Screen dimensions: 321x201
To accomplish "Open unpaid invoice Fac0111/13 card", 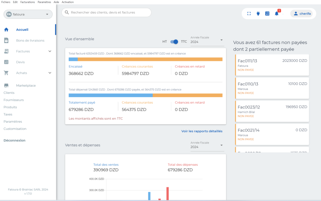I will 272,65.
